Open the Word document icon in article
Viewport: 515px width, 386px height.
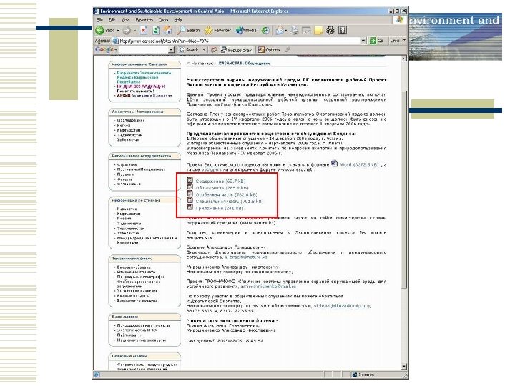click(334, 163)
